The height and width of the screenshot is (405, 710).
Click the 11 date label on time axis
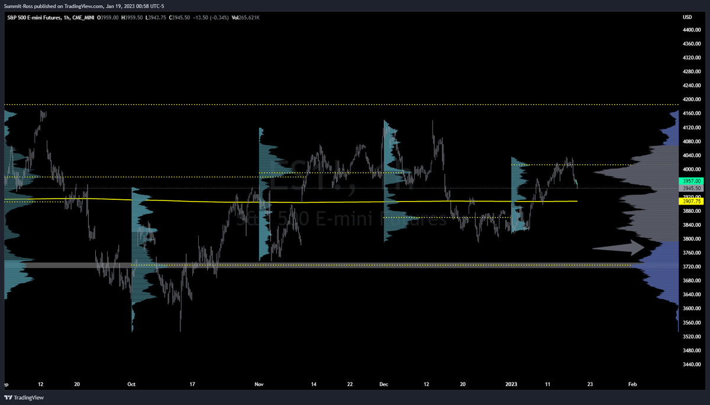coord(547,384)
